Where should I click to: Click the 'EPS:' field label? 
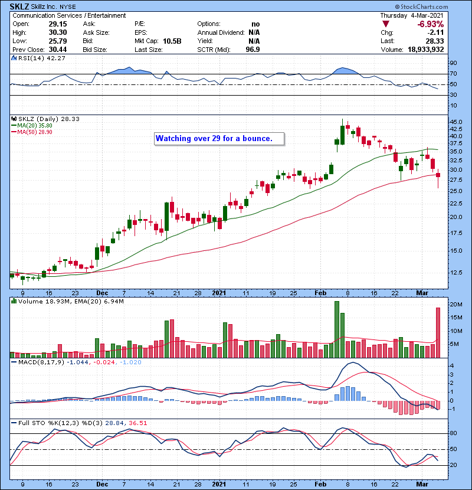(x=141, y=32)
